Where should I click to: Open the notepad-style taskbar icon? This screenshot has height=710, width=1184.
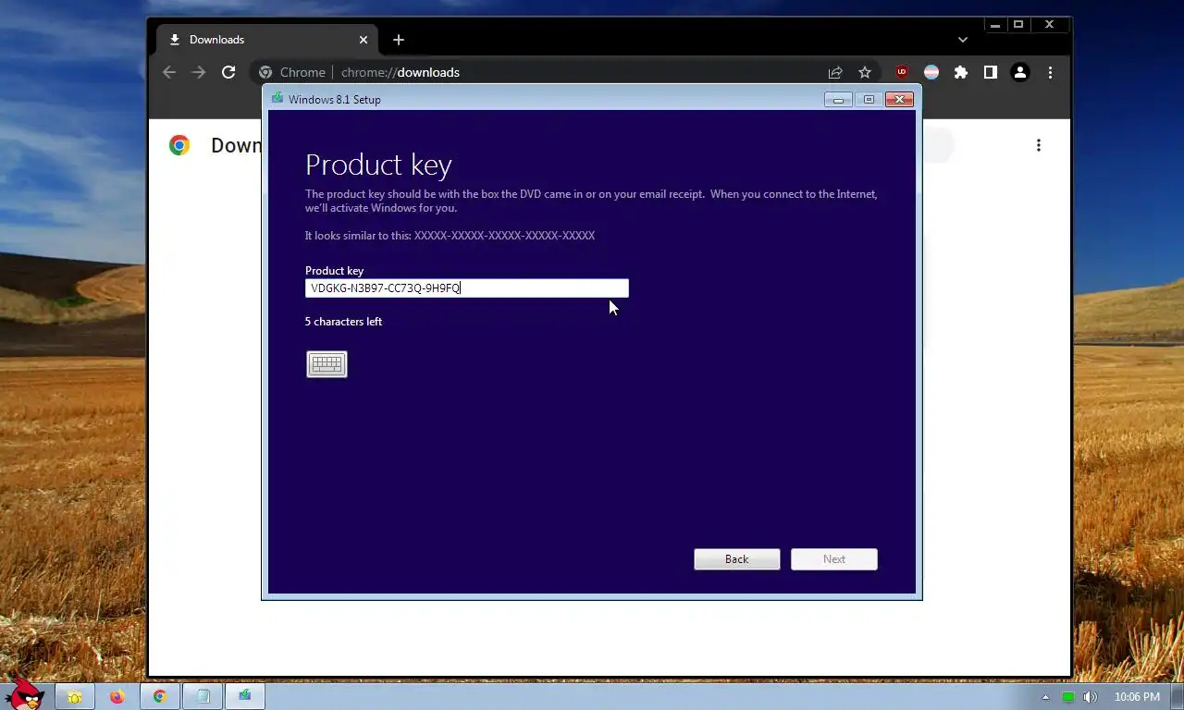(203, 697)
